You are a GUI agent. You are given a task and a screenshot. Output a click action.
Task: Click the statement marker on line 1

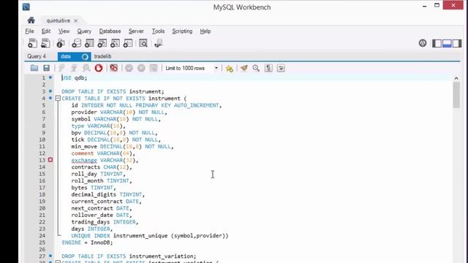coord(50,77)
